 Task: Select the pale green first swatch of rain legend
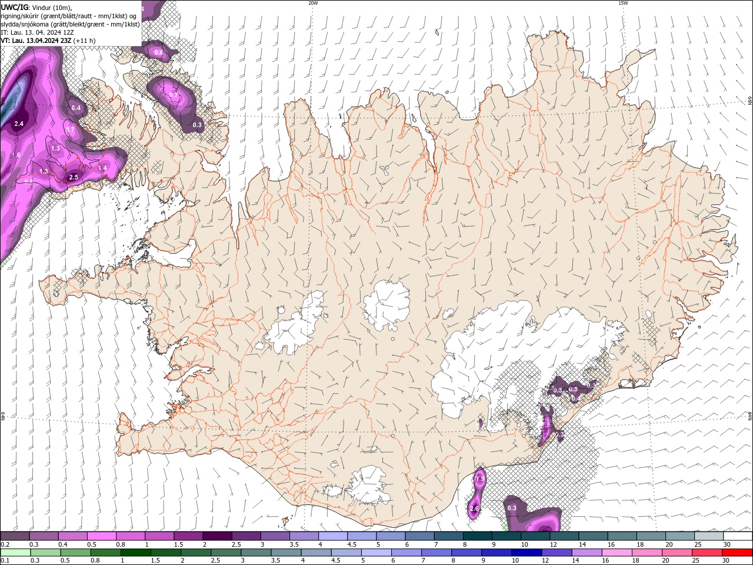point(15,553)
